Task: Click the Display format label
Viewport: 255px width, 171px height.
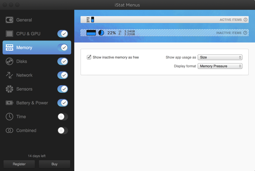Action: coord(185,66)
